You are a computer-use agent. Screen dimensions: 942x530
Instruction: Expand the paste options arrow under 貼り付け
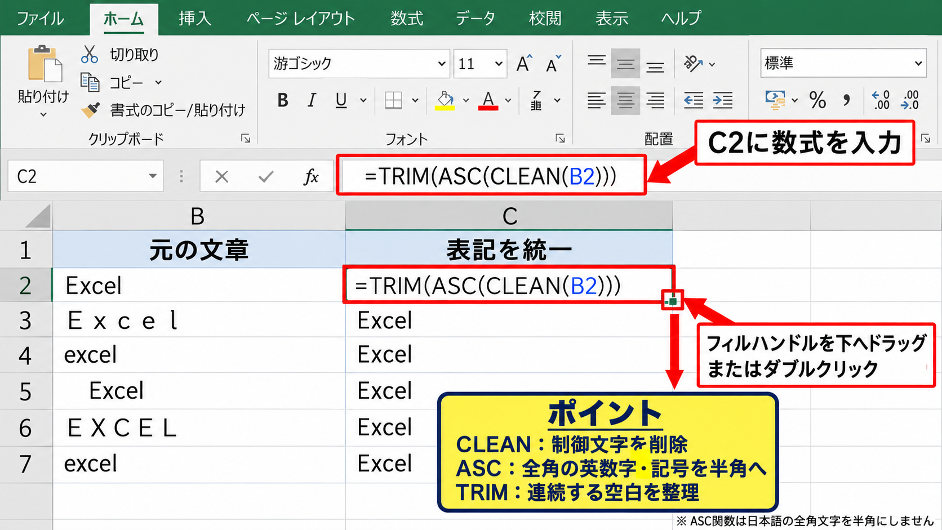point(43,115)
